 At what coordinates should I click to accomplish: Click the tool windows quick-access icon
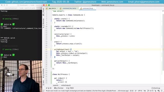click(x=44, y=91)
